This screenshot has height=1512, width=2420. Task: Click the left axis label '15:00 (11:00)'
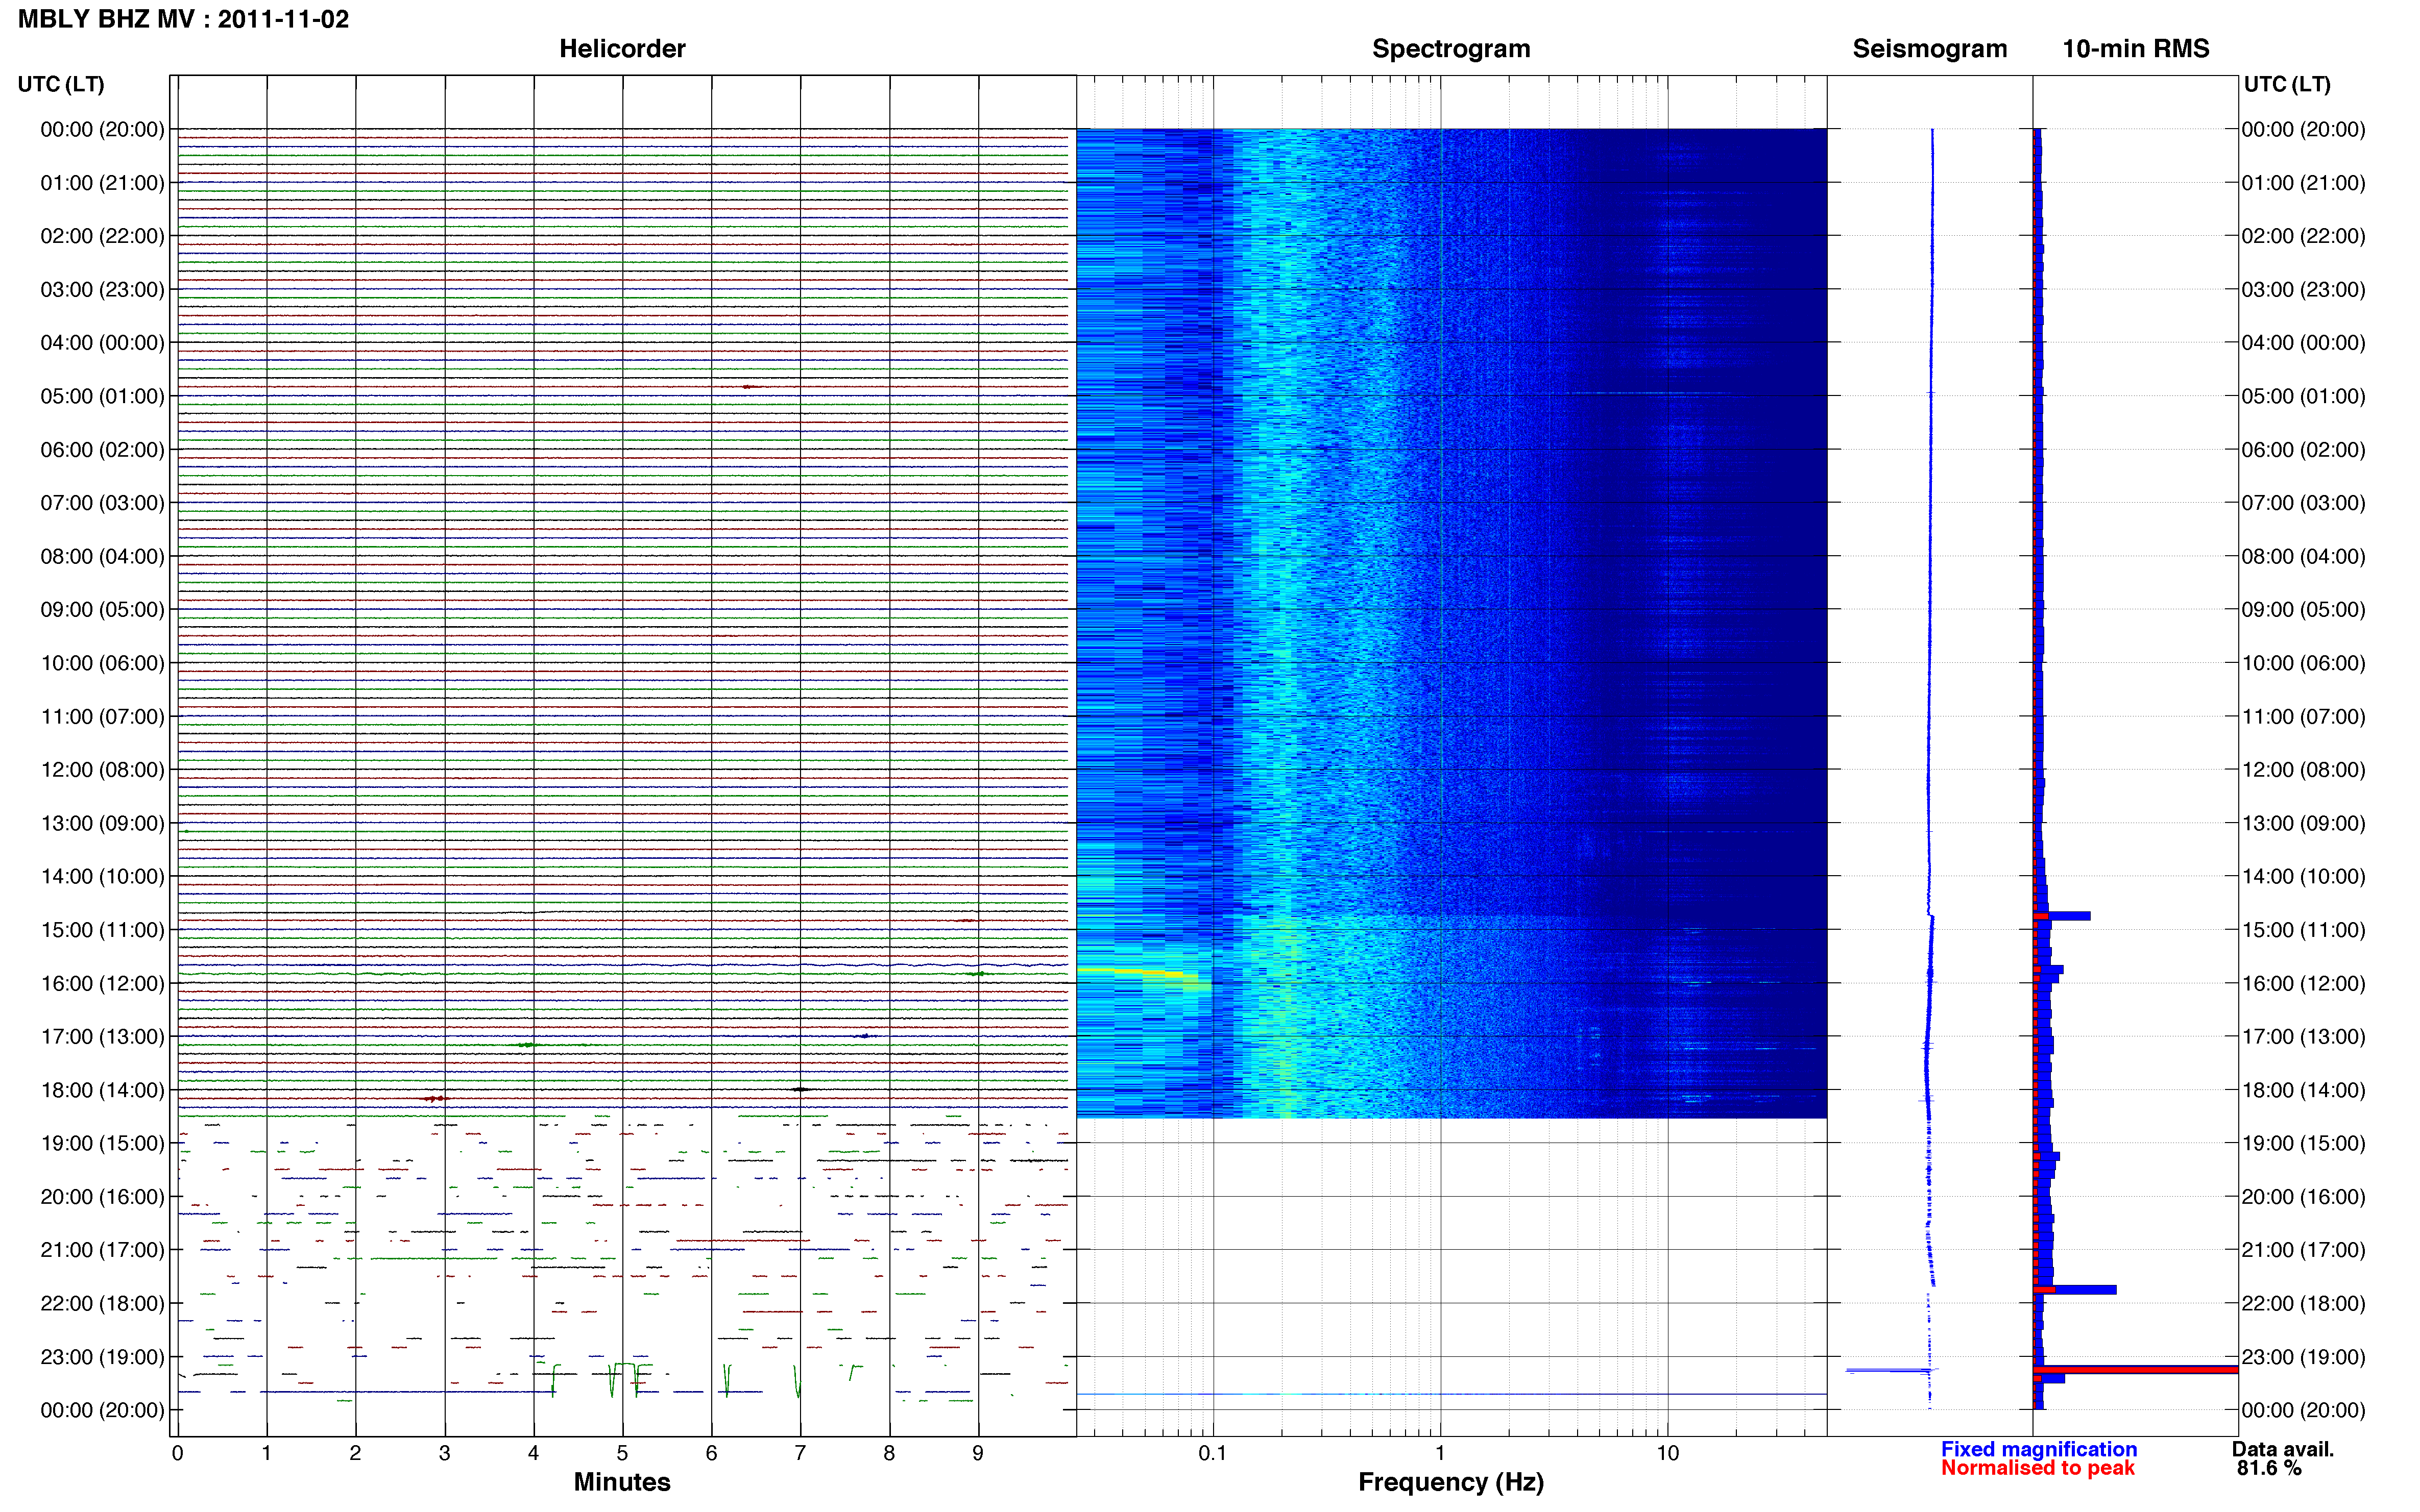[102, 930]
